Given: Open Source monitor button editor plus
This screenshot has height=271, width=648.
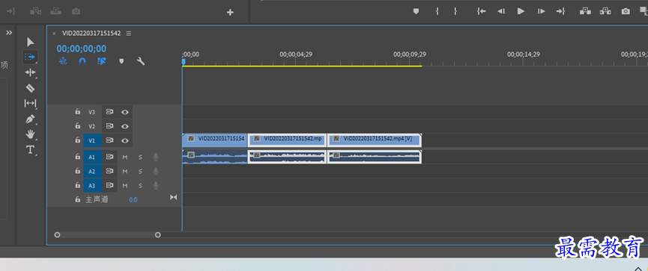Looking at the screenshot, I should [x=230, y=13].
